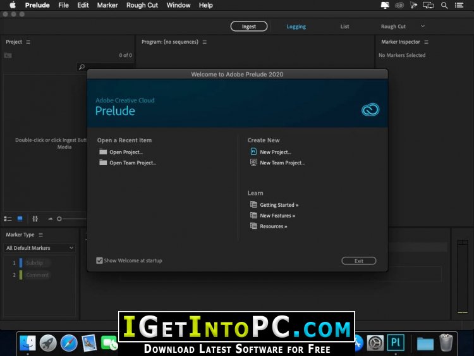This screenshot has height=356, width=474.
Task: Click the Open Team Project folder icon
Action: pos(103,163)
